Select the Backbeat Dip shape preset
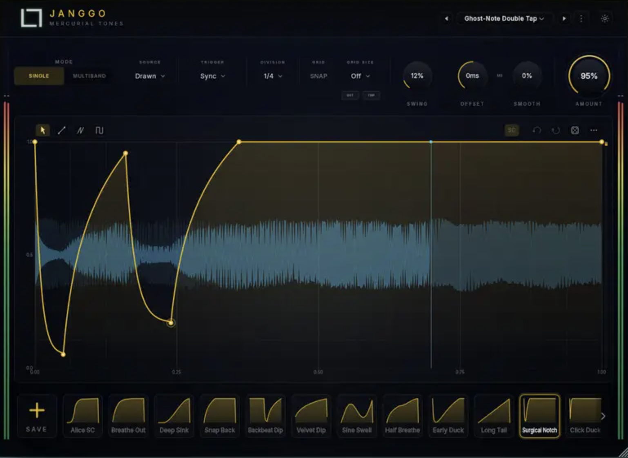This screenshot has width=628, height=458. point(265,416)
